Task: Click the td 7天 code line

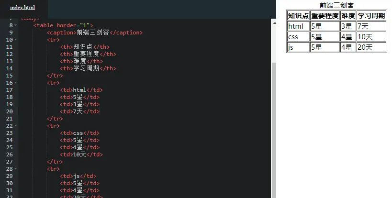Action: coord(79,111)
